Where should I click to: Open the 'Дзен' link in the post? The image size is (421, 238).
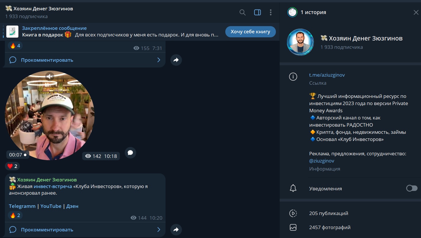coord(72,206)
